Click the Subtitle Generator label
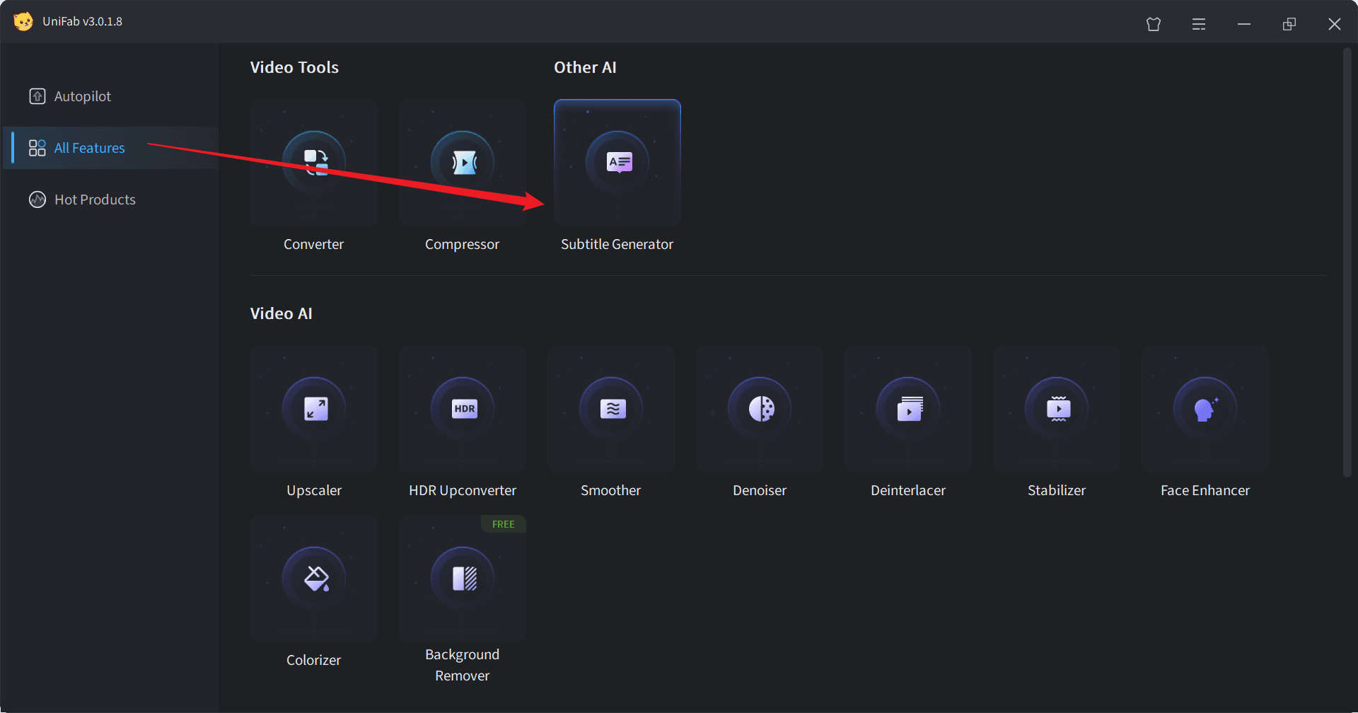Screen dimensions: 1358x713 tap(617, 244)
